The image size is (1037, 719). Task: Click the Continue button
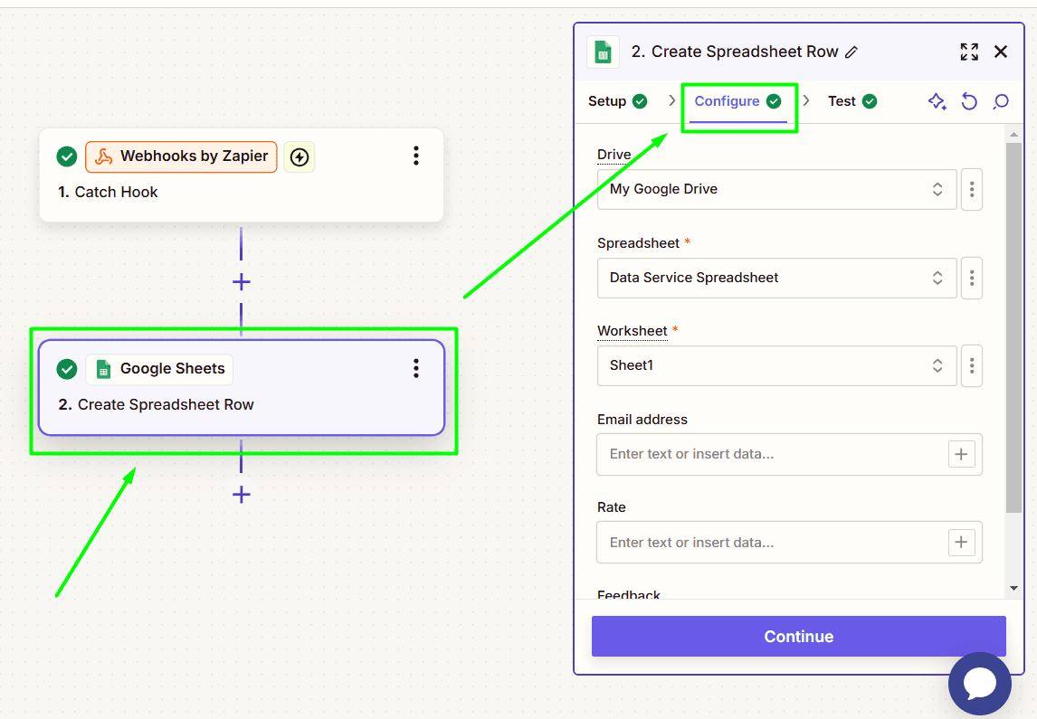798,637
